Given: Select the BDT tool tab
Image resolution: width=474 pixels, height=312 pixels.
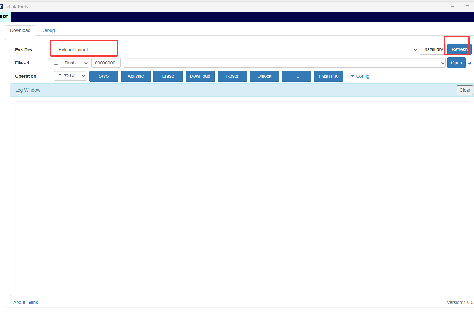Looking at the screenshot, I should coord(5,17).
